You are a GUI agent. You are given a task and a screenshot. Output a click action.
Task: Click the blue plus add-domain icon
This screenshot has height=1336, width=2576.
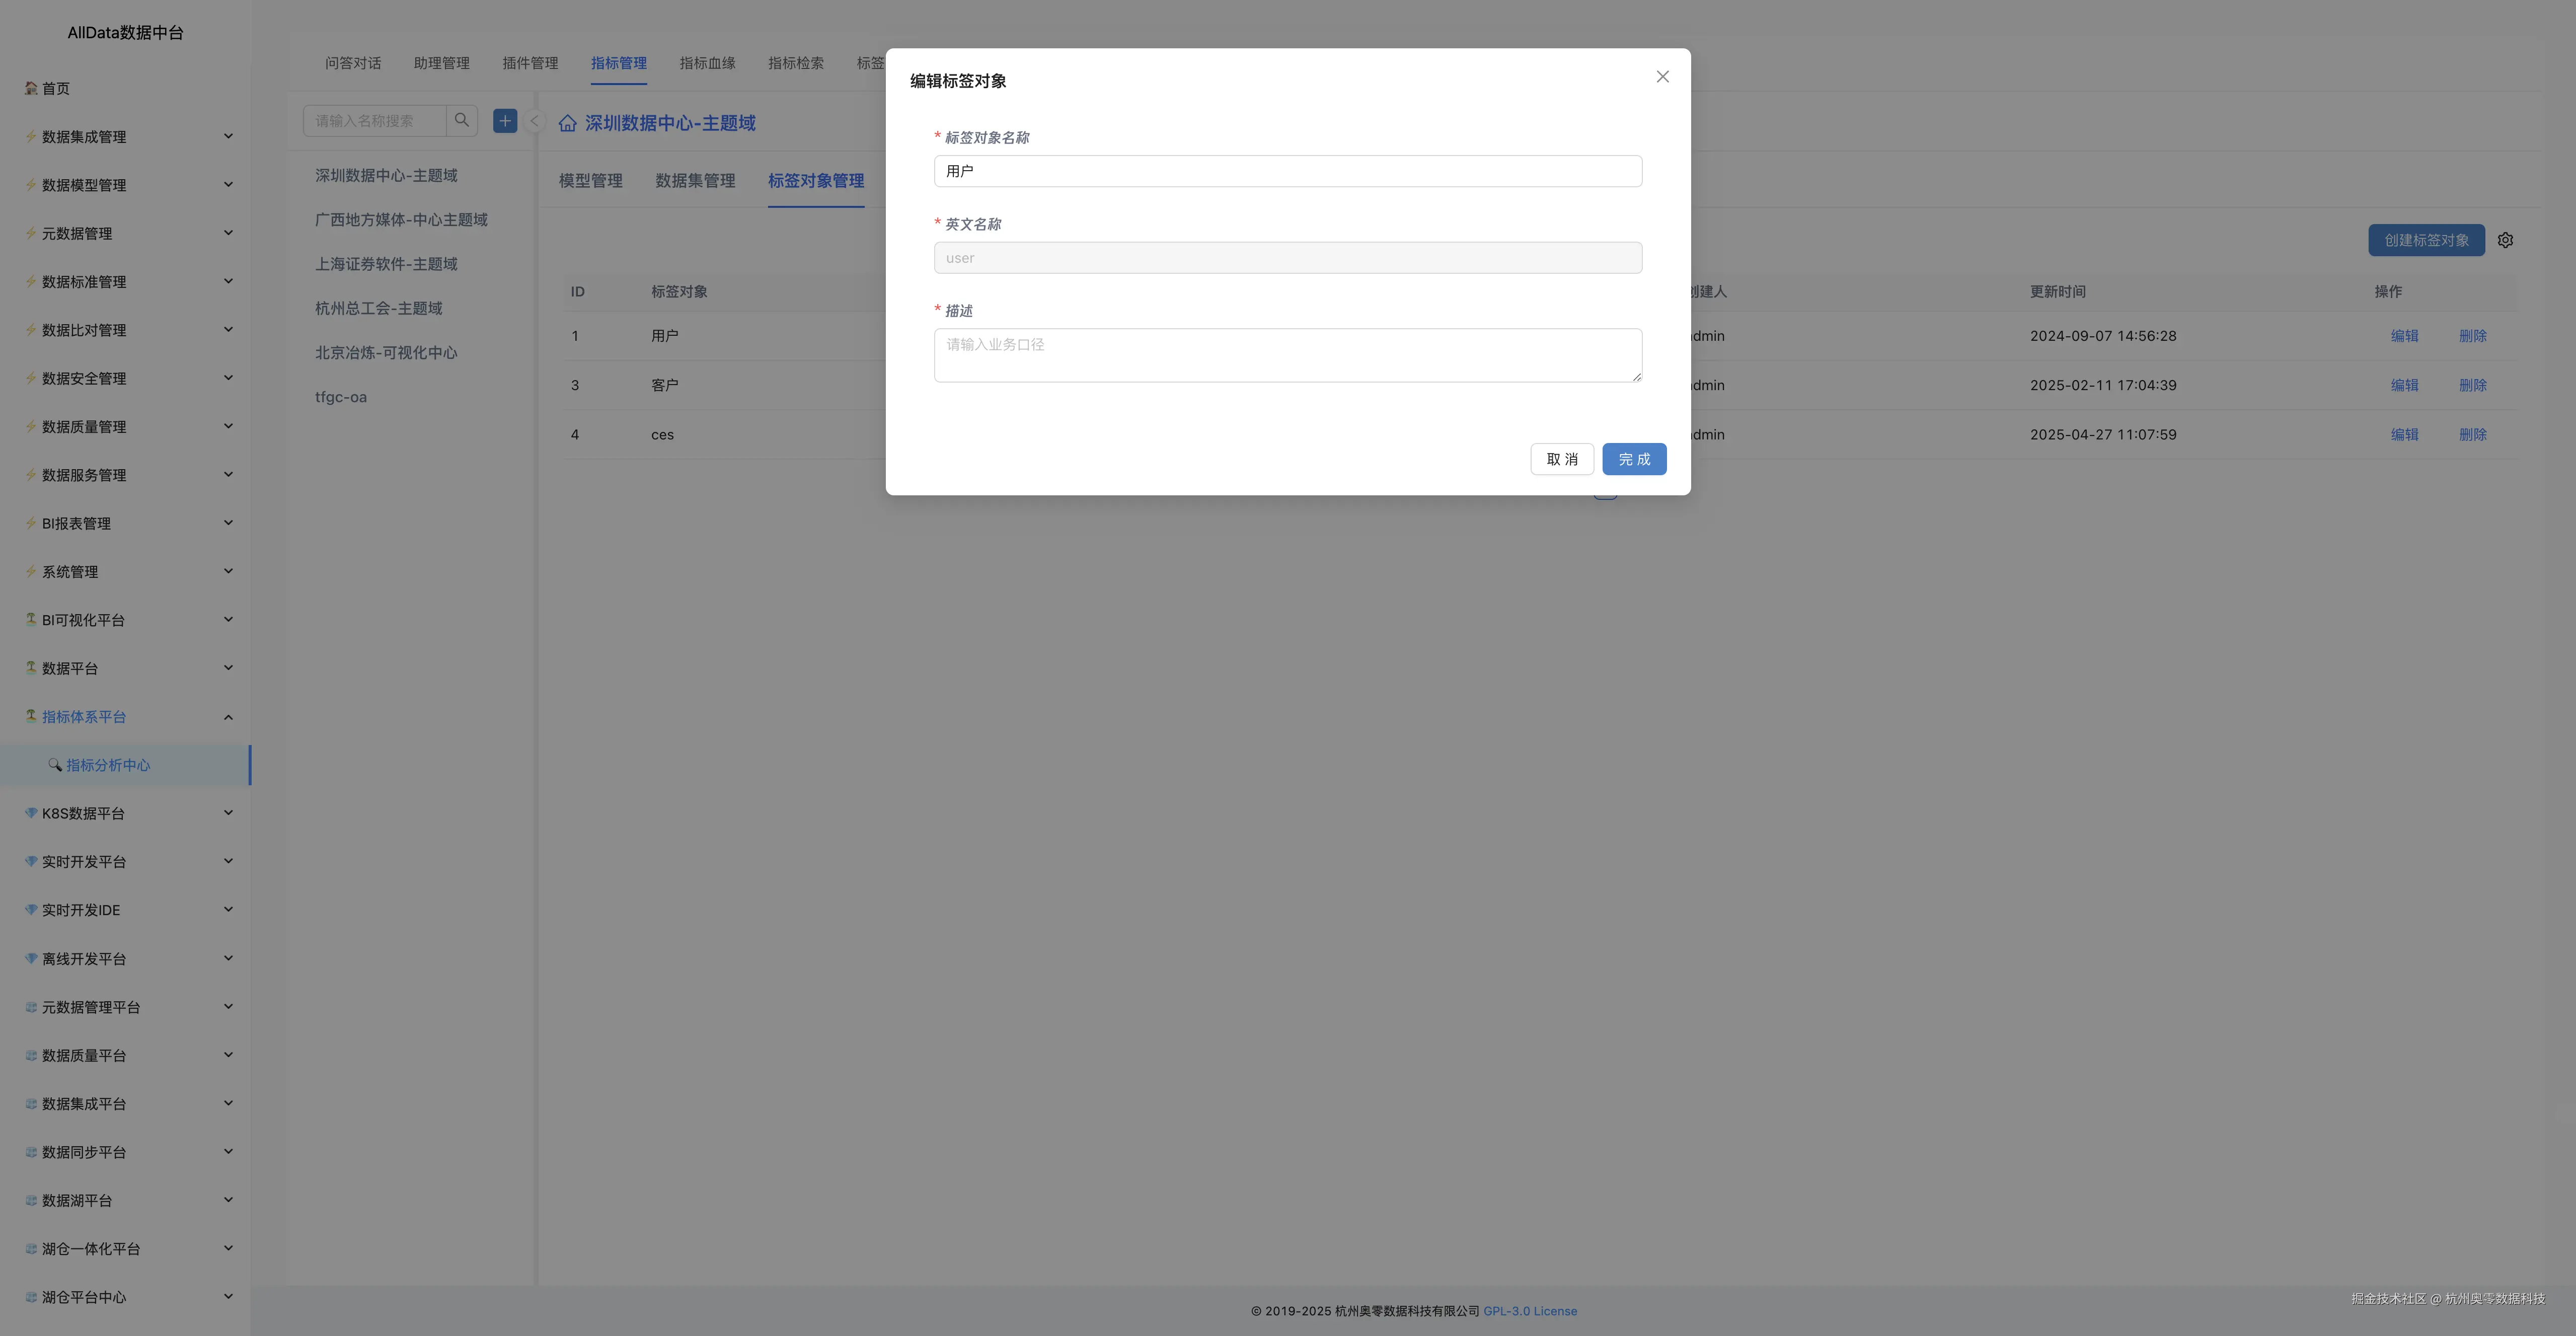505,121
